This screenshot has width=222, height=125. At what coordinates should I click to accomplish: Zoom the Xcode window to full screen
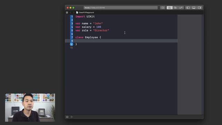(x=73, y=8)
